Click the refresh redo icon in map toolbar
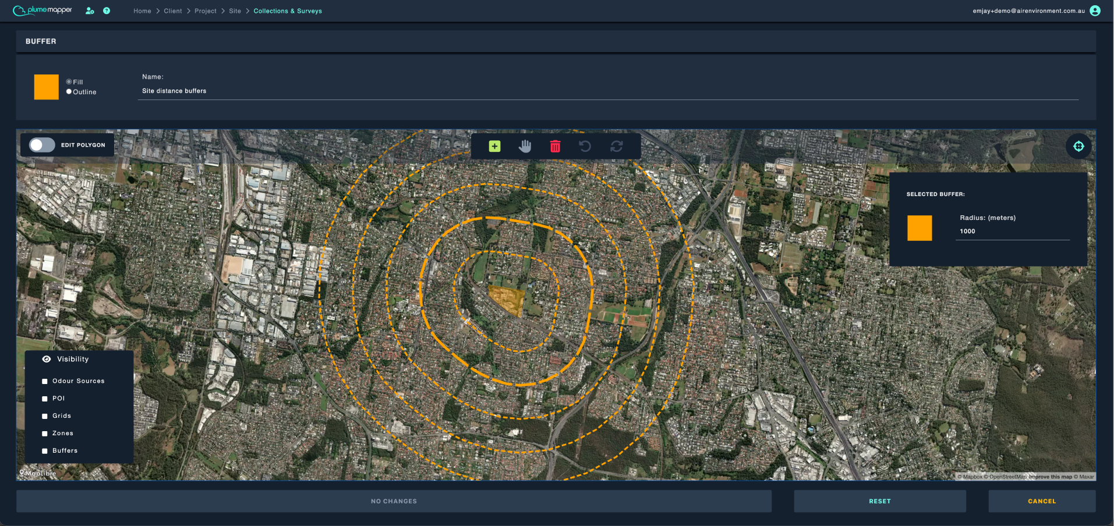This screenshot has height=526, width=1114. click(x=616, y=147)
